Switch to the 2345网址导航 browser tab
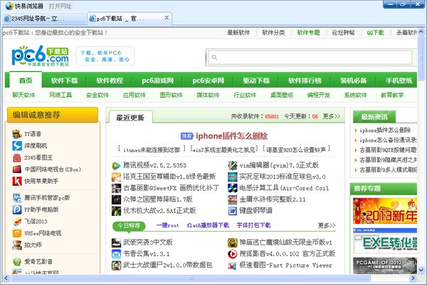Screen dimensions: 427x285 click(x=43, y=19)
